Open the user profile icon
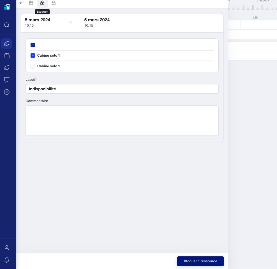Screen dimensions: 277x269 click(x=7, y=248)
